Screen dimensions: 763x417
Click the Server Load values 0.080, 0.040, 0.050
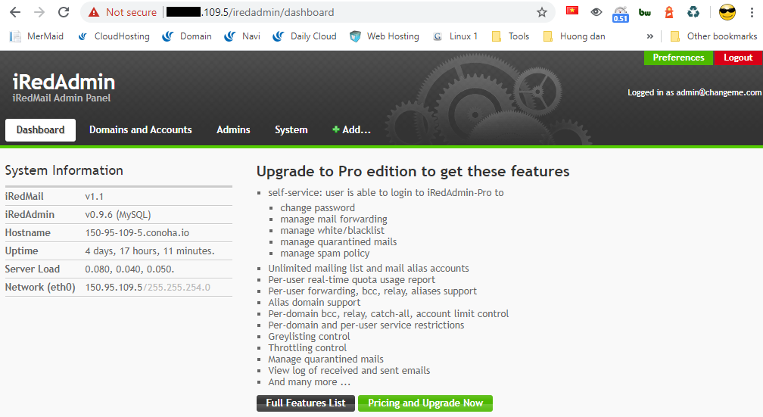point(129,269)
